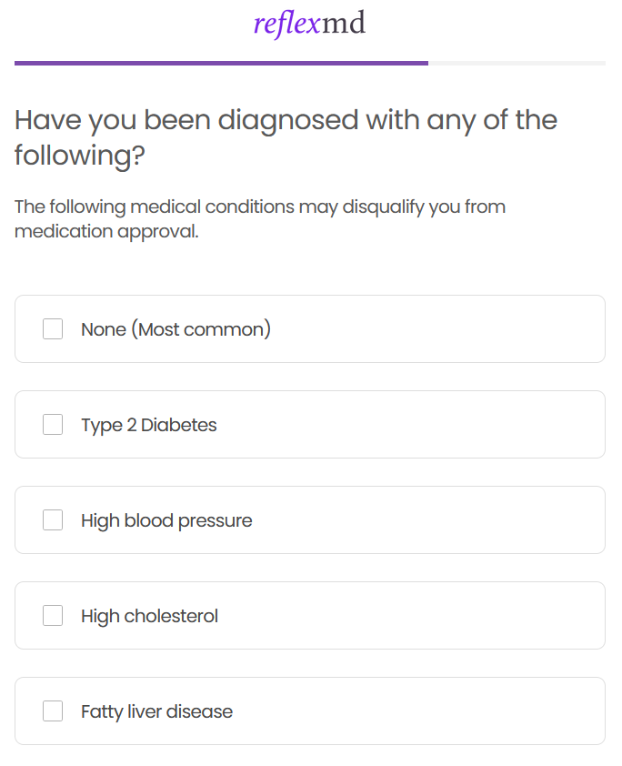This screenshot has width=622, height=766.
Task: Tick the Type 2 Diabetes checkbox
Action: (x=53, y=425)
